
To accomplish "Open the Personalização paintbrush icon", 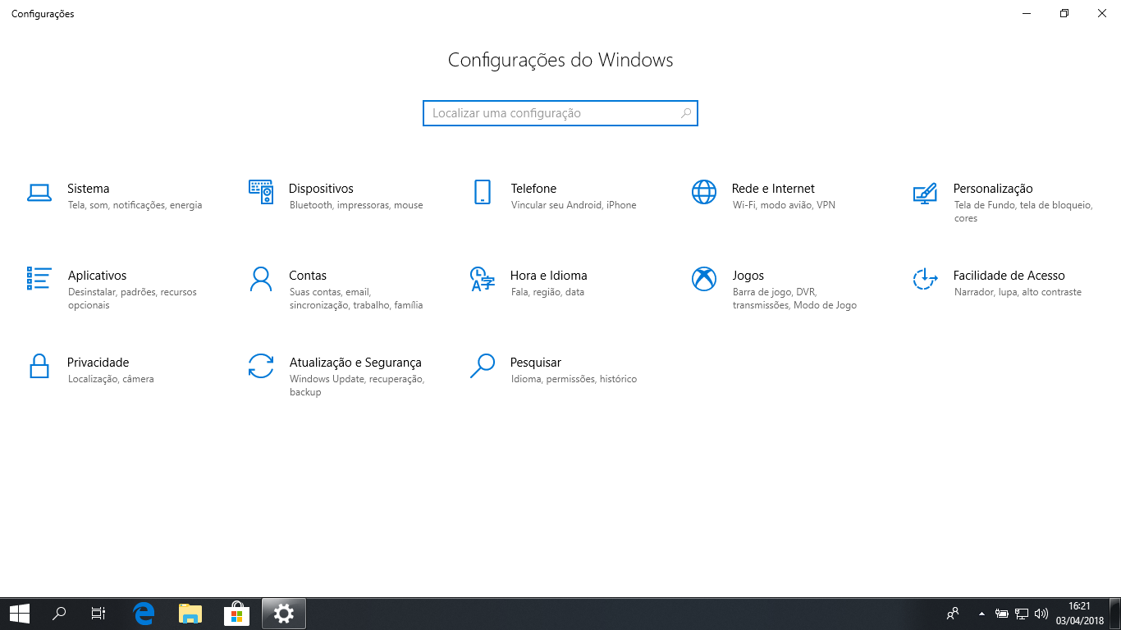I will (x=925, y=193).
